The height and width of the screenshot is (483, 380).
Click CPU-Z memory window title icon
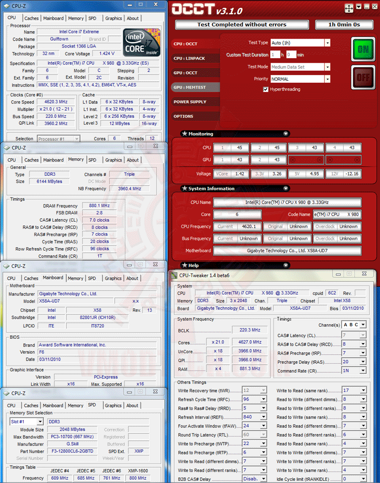[7, 148]
